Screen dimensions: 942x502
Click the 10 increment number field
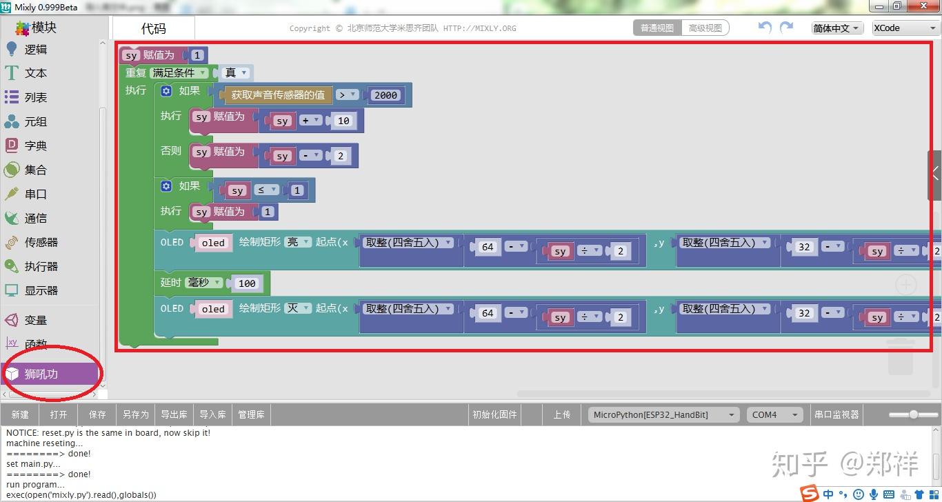343,120
